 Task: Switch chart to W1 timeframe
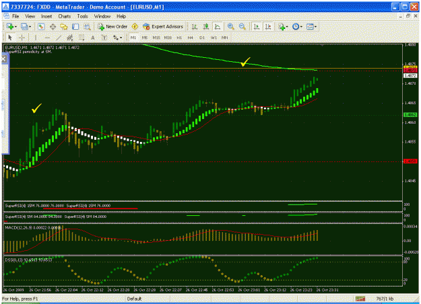click(x=214, y=38)
